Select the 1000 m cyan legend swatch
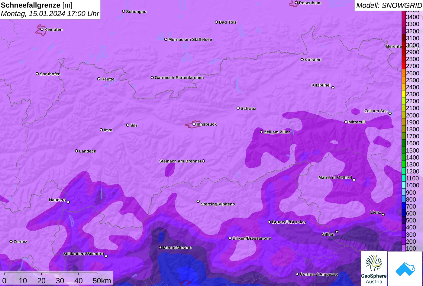The height and width of the screenshot is (286, 423). (x=404, y=185)
